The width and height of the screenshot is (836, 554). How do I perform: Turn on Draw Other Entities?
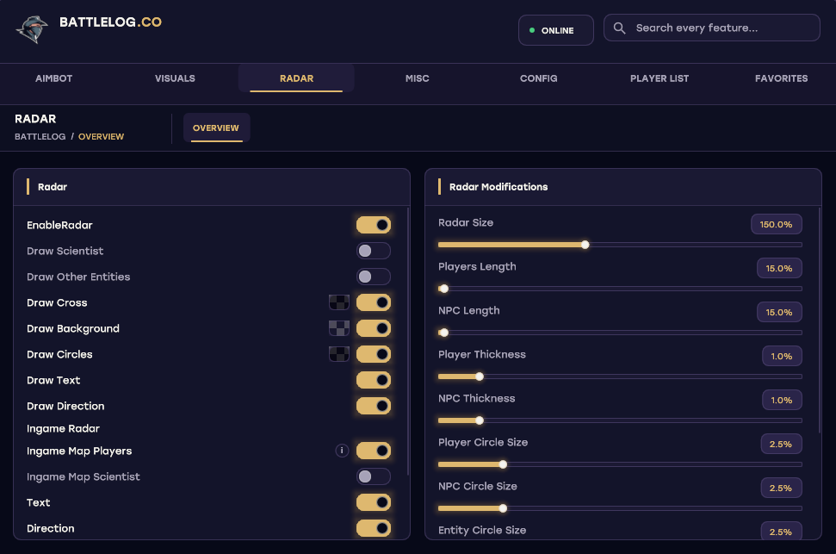tap(374, 277)
